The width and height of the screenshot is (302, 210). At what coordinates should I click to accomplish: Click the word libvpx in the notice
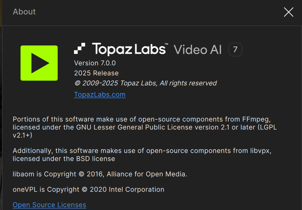(x=261, y=151)
